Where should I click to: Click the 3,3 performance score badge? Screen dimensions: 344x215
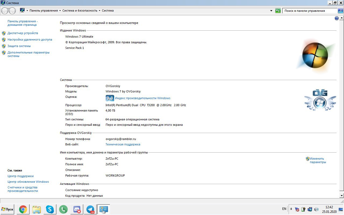point(110,98)
